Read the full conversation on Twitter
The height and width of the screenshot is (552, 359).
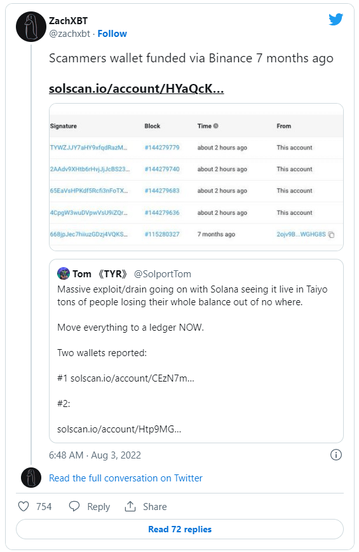coord(126,478)
